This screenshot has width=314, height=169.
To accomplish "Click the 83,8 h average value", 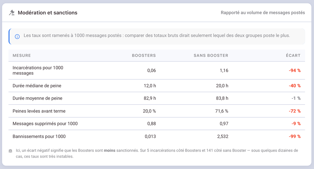I will click(222, 98).
